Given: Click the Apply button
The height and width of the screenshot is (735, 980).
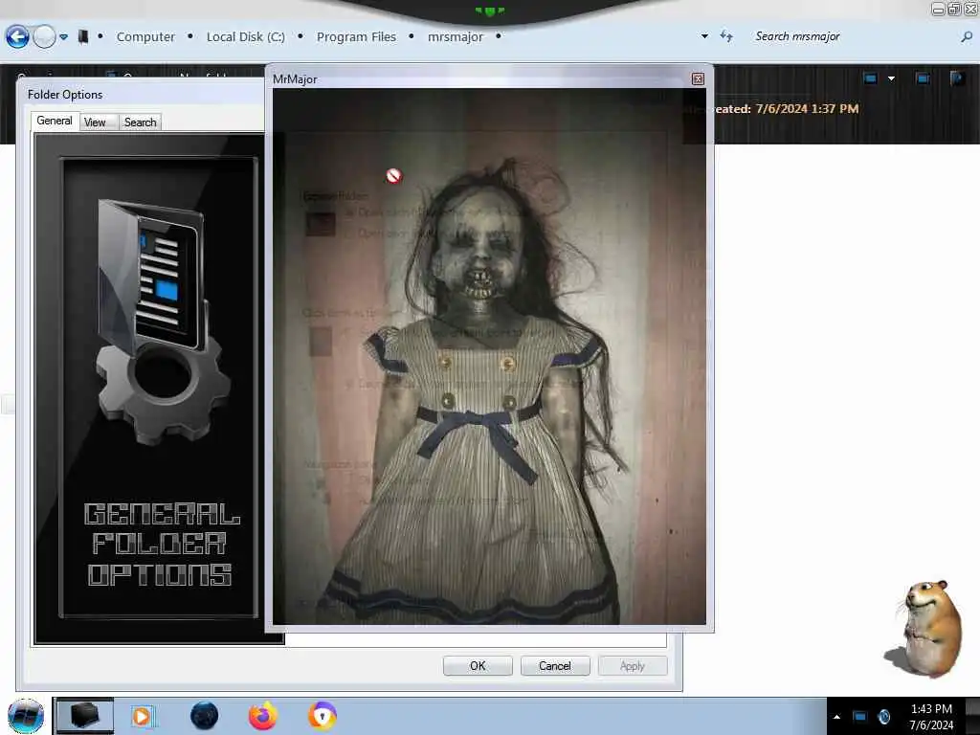Looking at the screenshot, I should click(x=633, y=666).
